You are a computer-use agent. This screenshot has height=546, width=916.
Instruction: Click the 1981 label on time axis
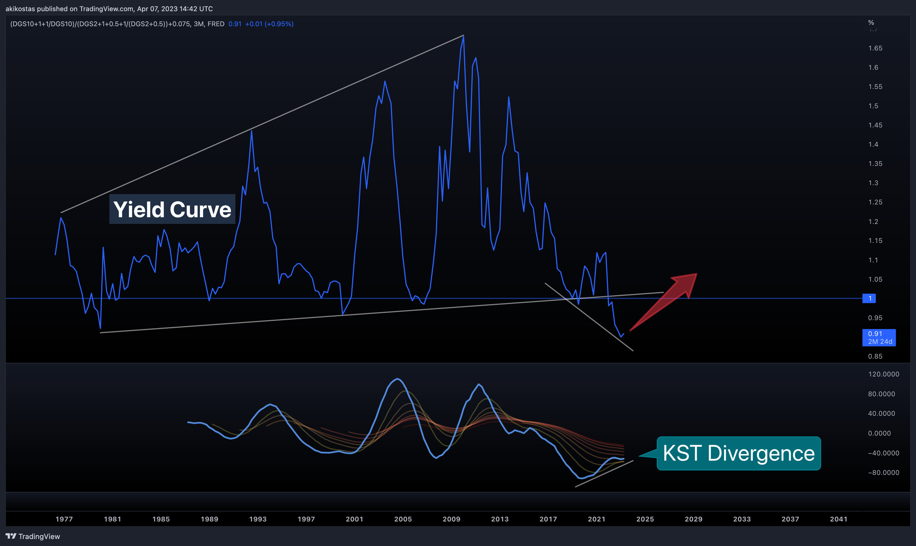coord(113,519)
